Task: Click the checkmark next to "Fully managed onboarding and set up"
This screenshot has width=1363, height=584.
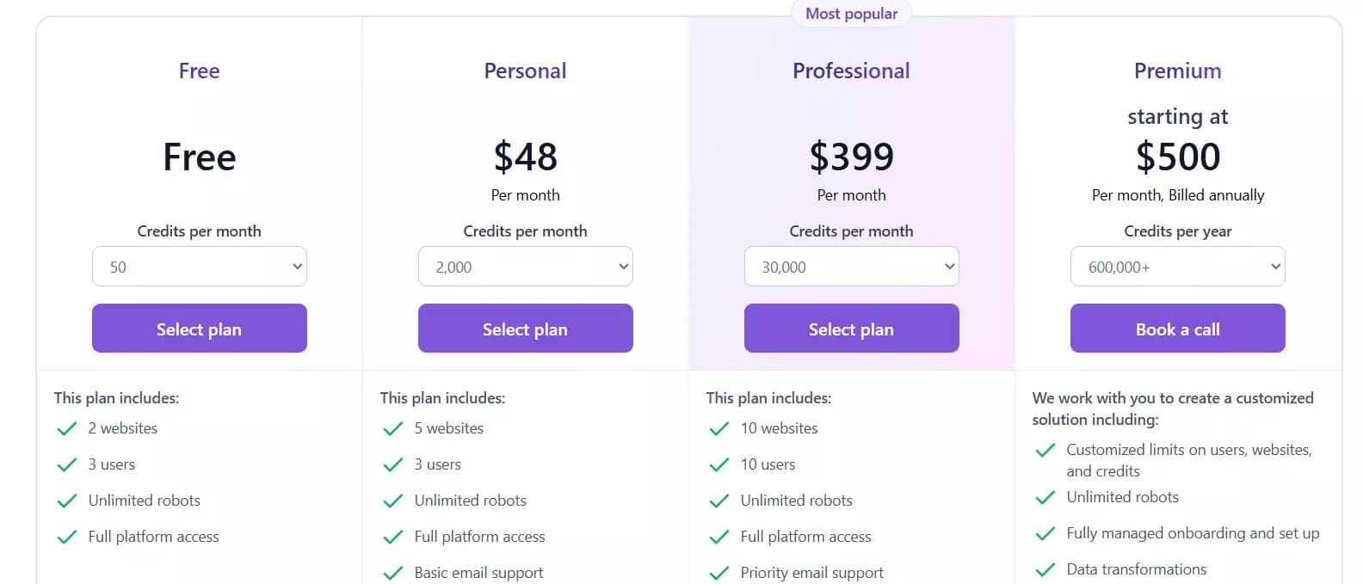Action: click(1045, 532)
